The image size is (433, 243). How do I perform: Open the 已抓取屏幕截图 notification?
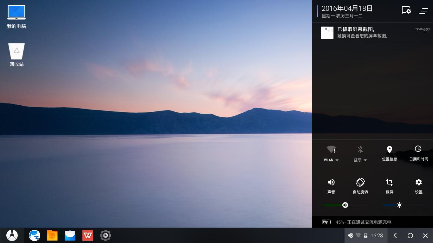[374, 33]
